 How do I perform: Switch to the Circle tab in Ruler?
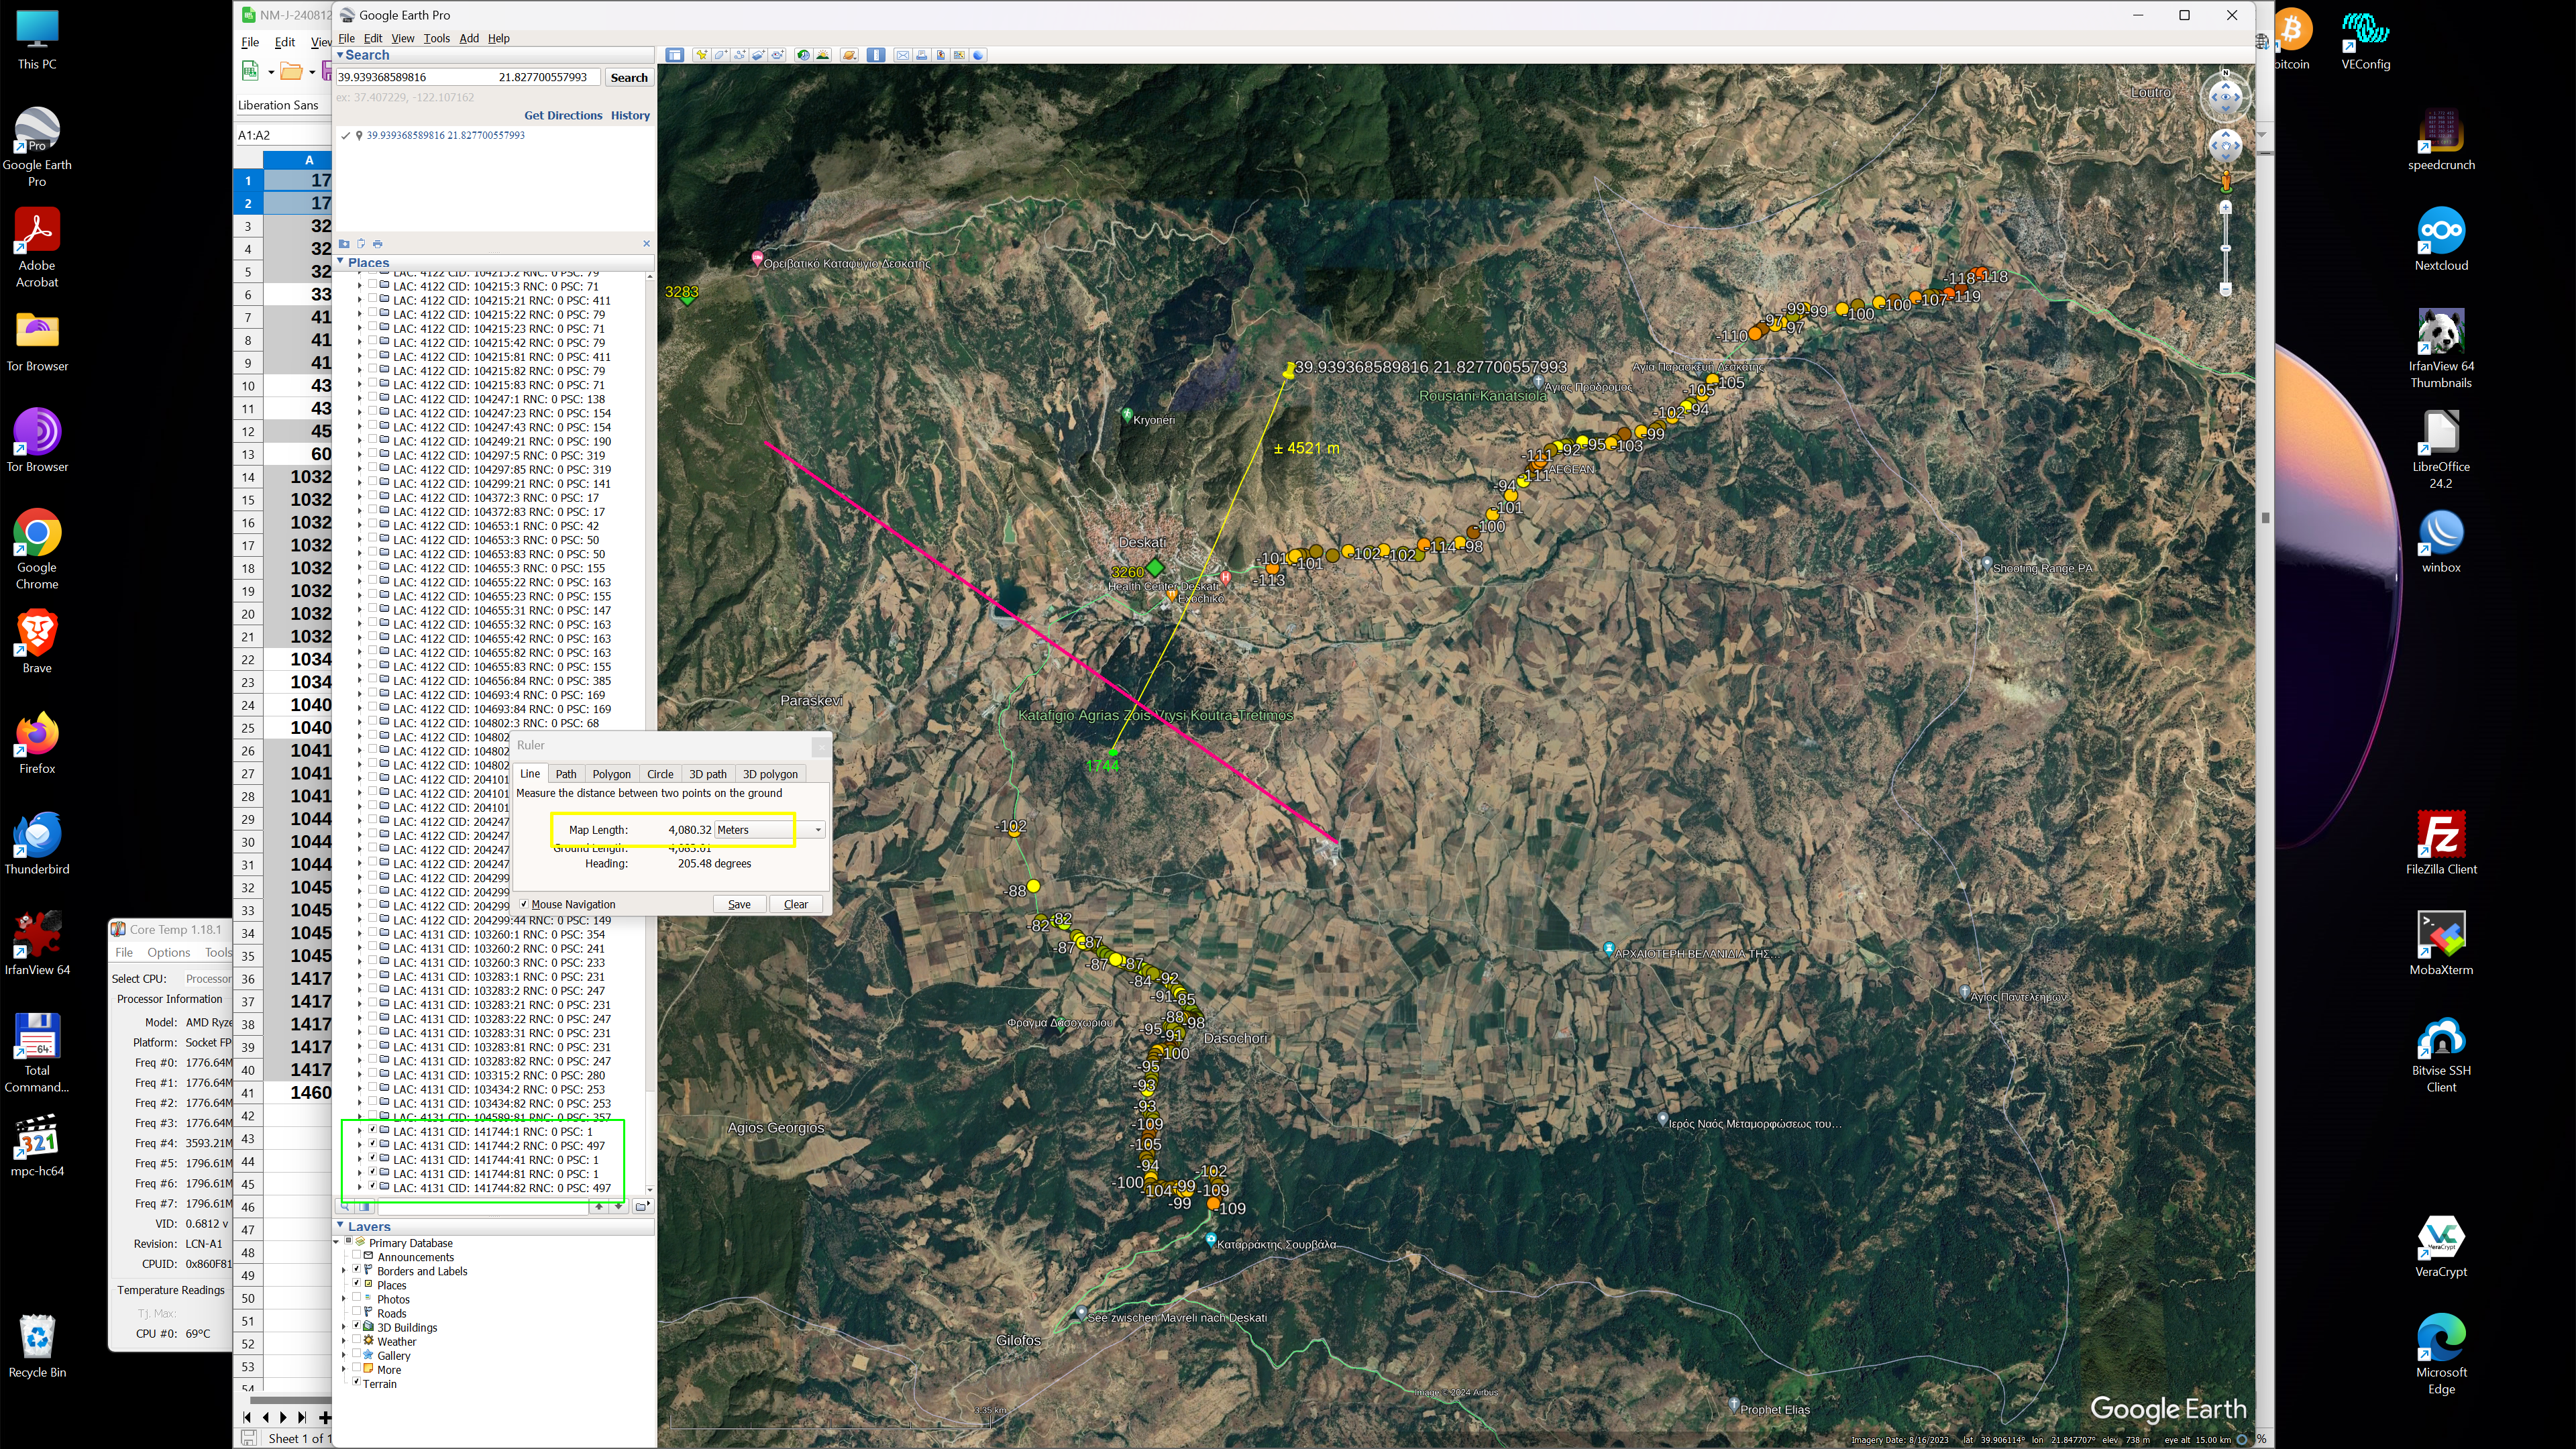pyautogui.click(x=660, y=774)
